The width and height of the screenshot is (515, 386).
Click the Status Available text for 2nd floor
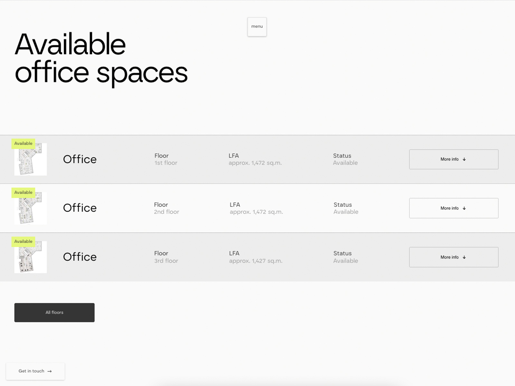pyautogui.click(x=346, y=212)
